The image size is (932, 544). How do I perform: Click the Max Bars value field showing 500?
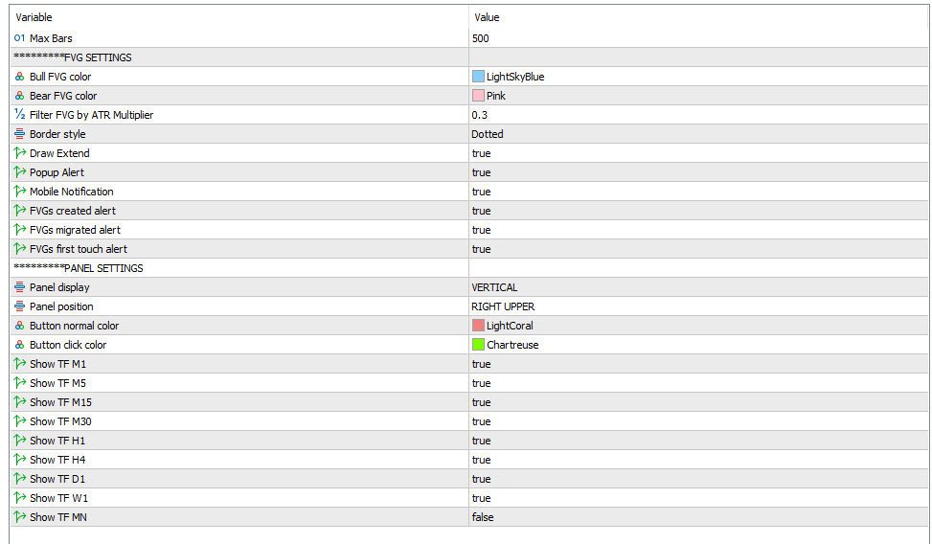pos(481,38)
